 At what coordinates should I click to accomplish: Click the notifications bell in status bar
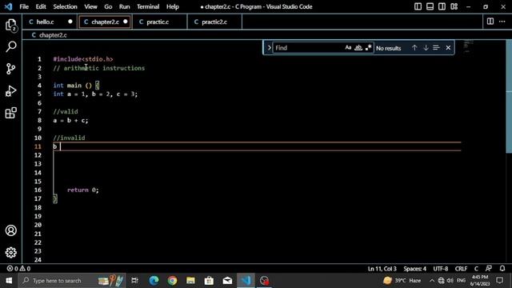502,269
